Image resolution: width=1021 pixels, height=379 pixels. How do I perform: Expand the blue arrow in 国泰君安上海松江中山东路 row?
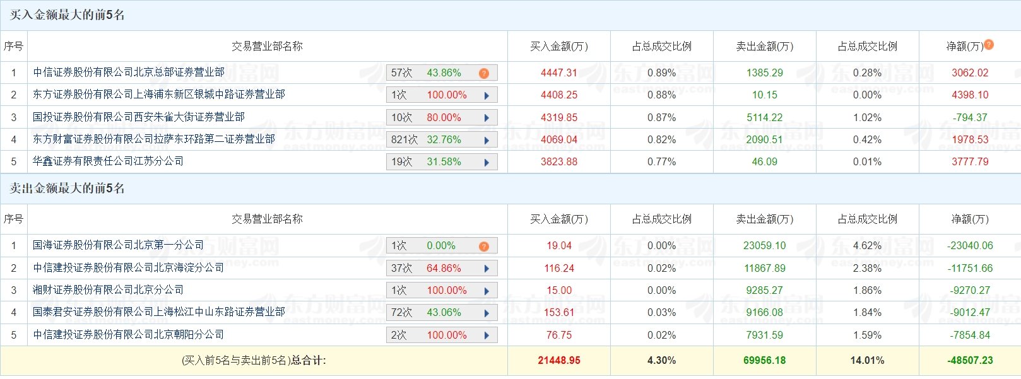tap(487, 313)
